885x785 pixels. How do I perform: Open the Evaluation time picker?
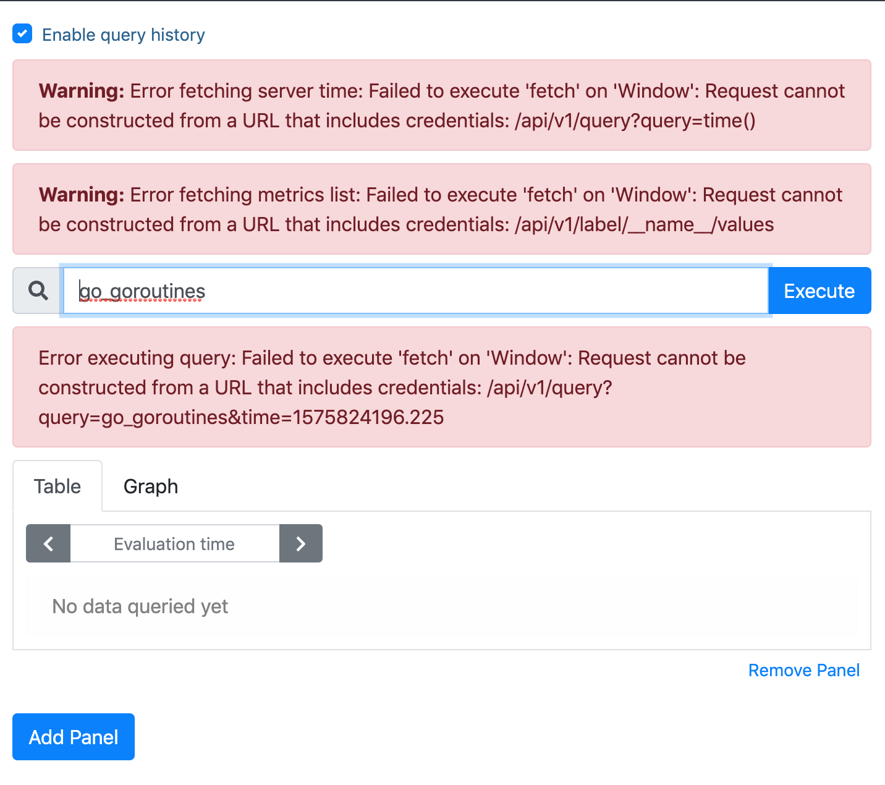[x=174, y=543]
